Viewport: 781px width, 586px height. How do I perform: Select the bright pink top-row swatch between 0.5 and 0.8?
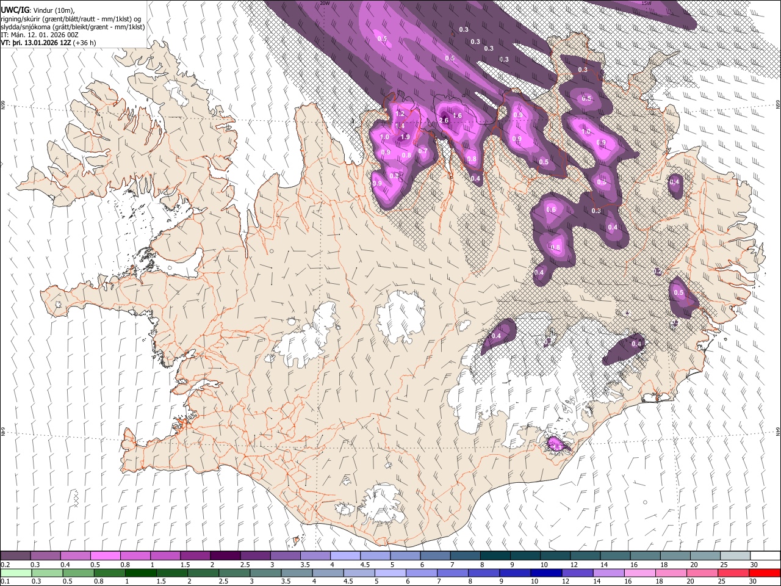coord(106,556)
